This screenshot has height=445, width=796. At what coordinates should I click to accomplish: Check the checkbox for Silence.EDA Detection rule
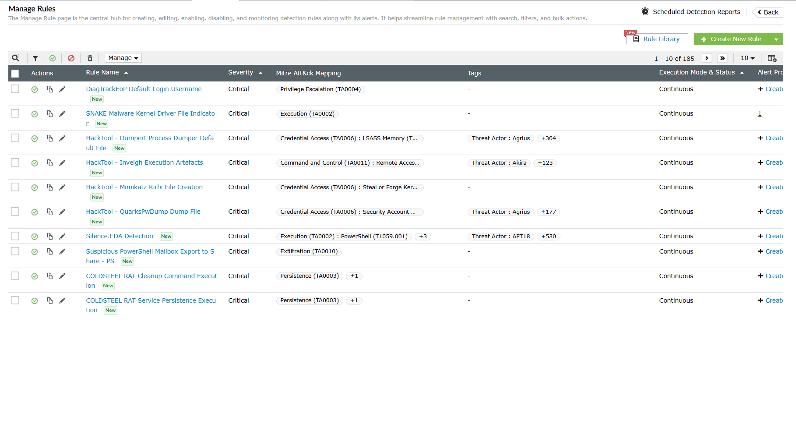pos(15,236)
